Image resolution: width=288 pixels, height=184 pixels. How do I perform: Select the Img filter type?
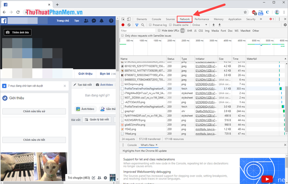(x=207, y=31)
